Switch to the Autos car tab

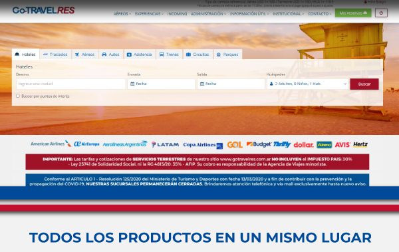tap(110, 55)
